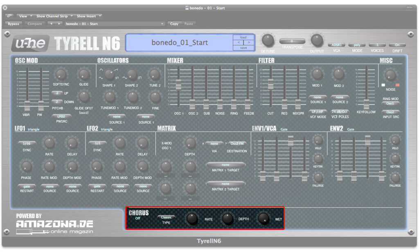The image size is (419, 252).
Task: Open PITCHB DOWN value selector
Action: coord(57,102)
